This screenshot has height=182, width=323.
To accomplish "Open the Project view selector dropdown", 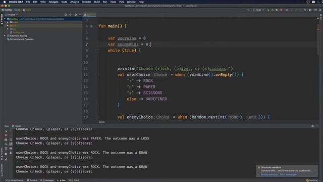I will pyautogui.click(x=12, y=15).
